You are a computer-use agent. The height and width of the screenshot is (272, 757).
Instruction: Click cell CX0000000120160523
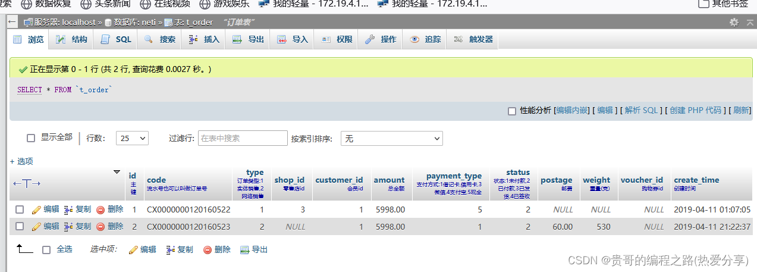pyautogui.click(x=189, y=227)
